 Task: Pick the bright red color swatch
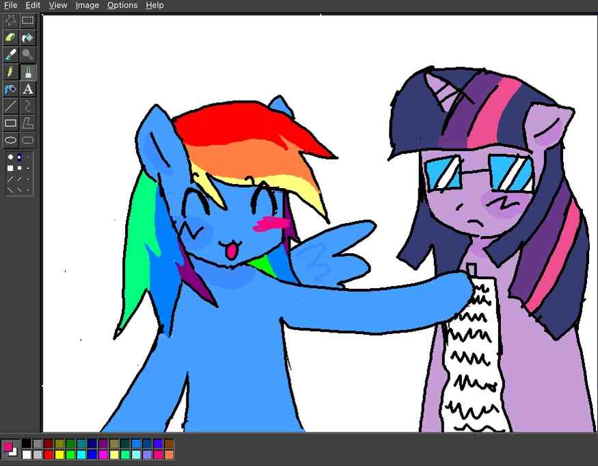[x=49, y=454]
